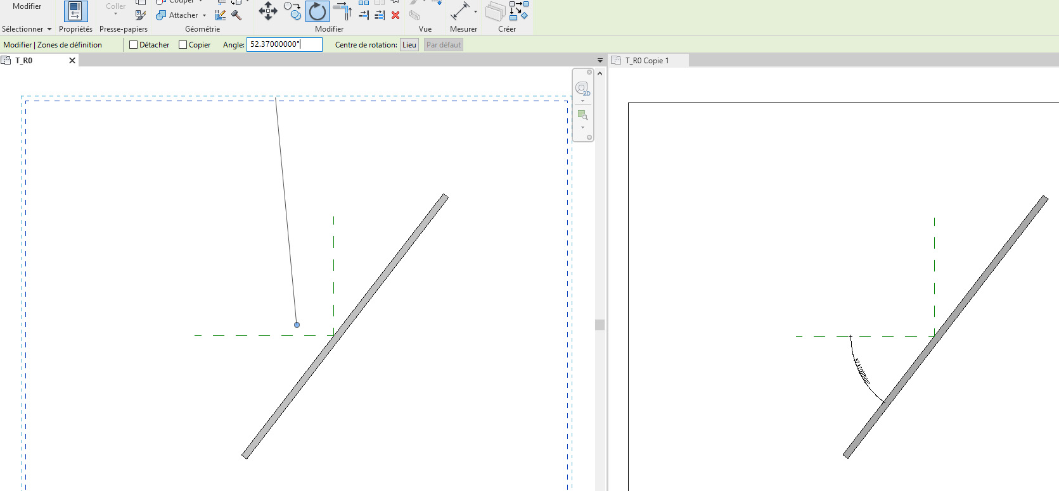Enable the Détacher checkbox
Image resolution: width=1059 pixels, height=491 pixels.
pos(134,45)
